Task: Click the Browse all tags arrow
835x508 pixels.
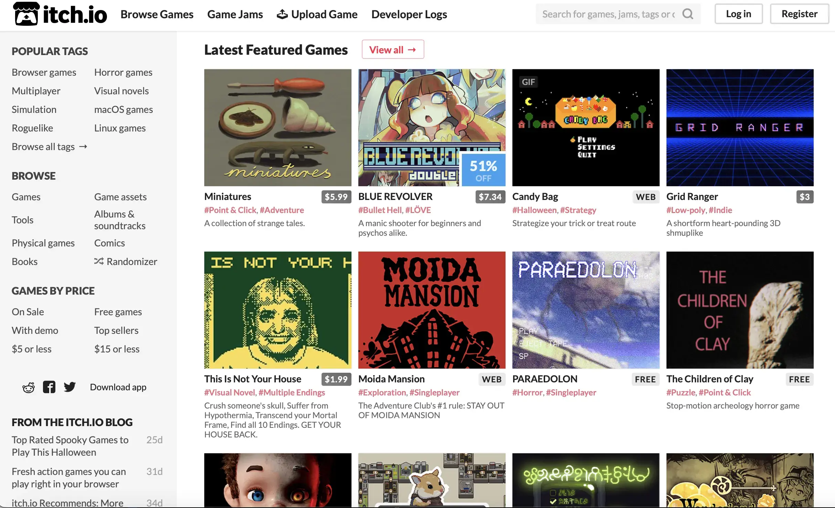Action: point(83,147)
